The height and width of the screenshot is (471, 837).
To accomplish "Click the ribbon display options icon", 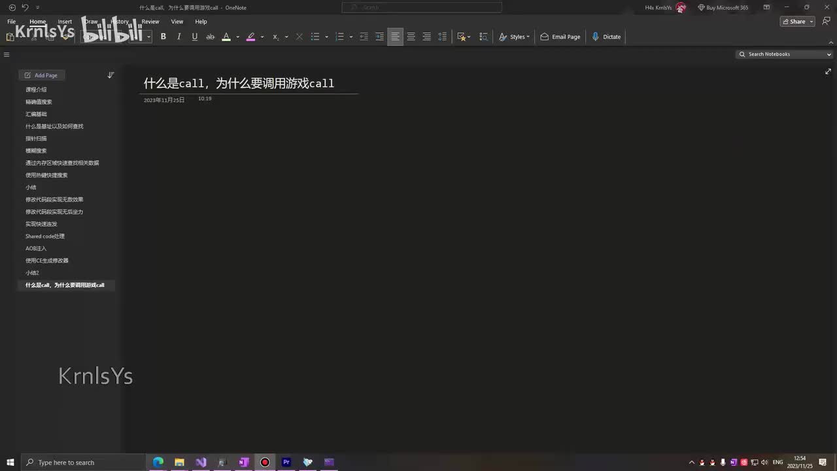I will [766, 7].
